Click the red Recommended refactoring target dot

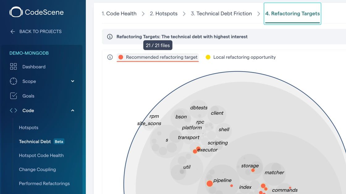121,57
